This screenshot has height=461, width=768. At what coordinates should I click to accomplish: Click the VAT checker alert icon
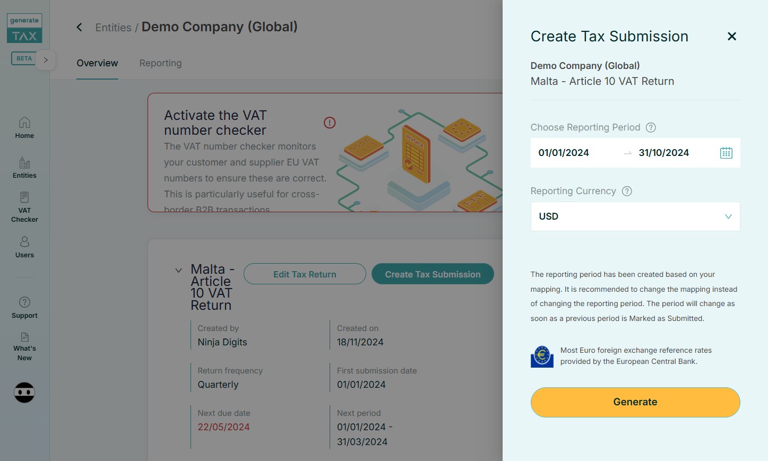pyautogui.click(x=330, y=123)
